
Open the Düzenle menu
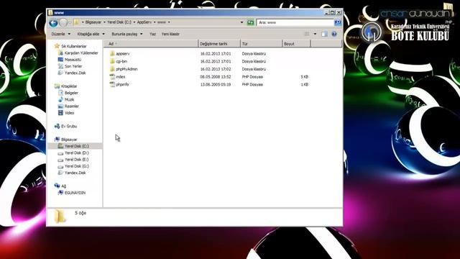60,34
